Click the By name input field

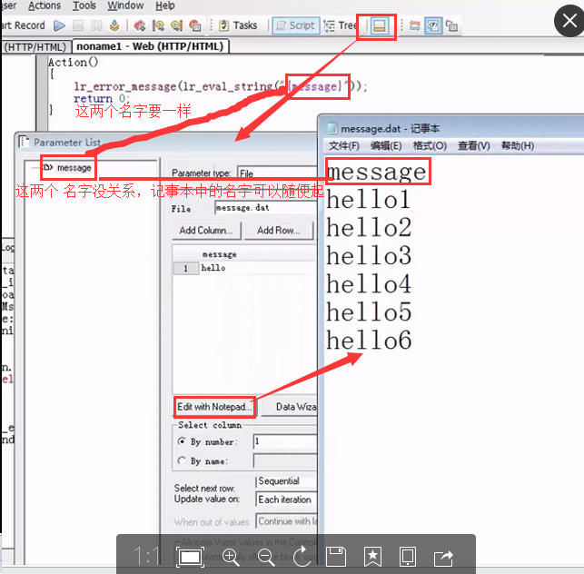285,460
